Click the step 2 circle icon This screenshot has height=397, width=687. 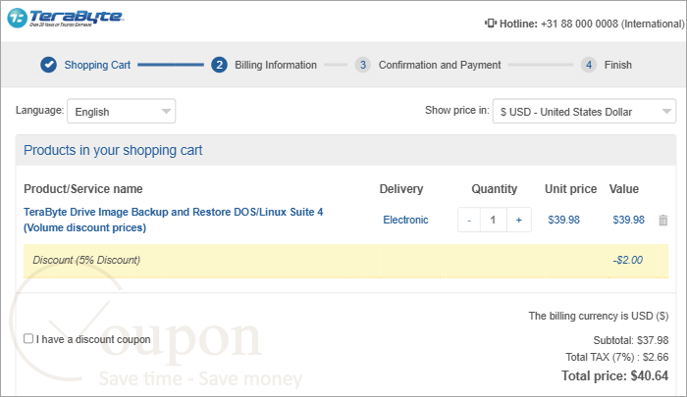point(219,65)
